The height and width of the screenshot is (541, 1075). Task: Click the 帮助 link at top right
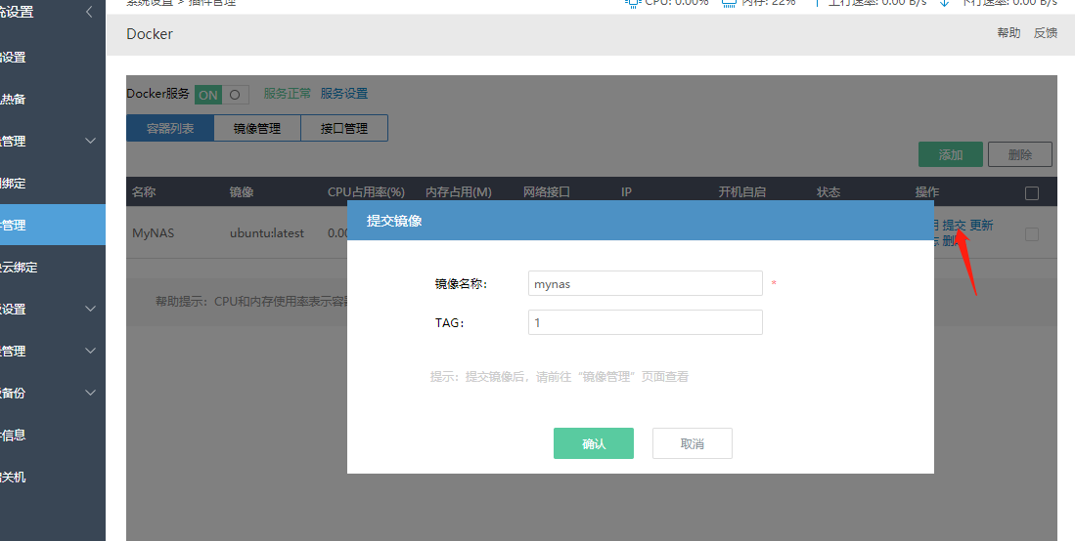pyautogui.click(x=1008, y=33)
